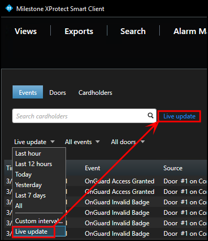The width and height of the screenshot is (208, 241).
Task: Choose Last 12 hours option
Action: (x=39, y=164)
